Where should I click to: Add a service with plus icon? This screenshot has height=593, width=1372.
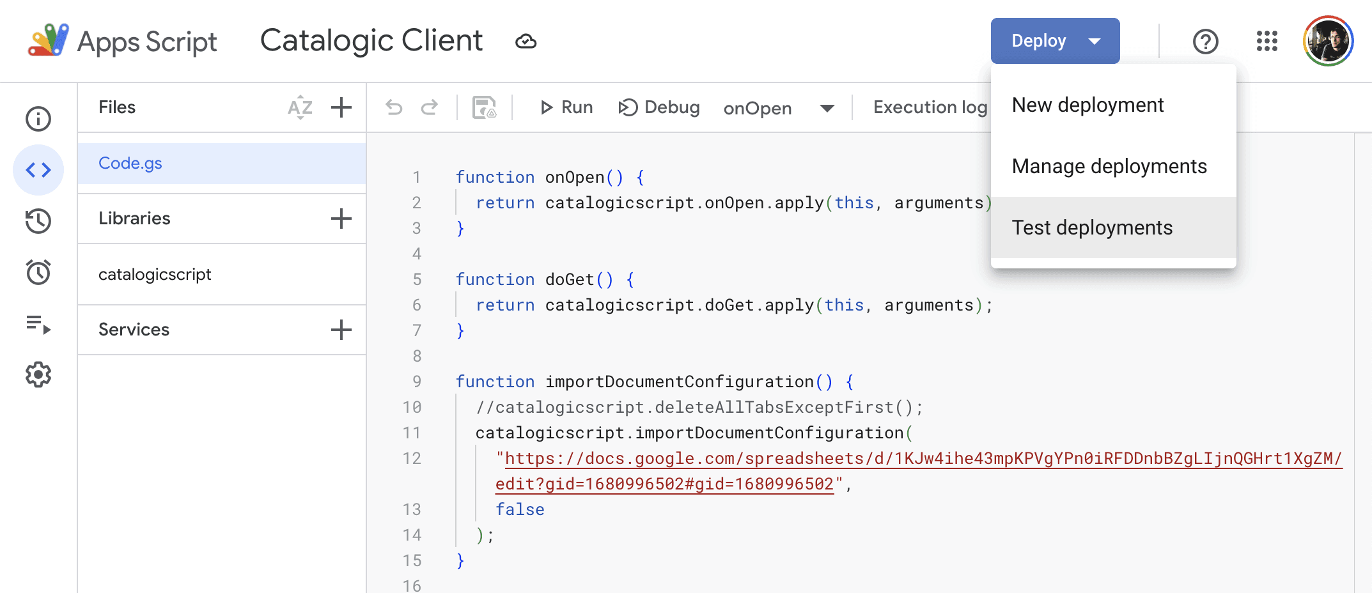[x=341, y=330]
